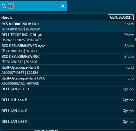Screen dimensions: 136x131
Task: Click ISIN line IT0001281374 | 918406
Action: pos(19,62)
